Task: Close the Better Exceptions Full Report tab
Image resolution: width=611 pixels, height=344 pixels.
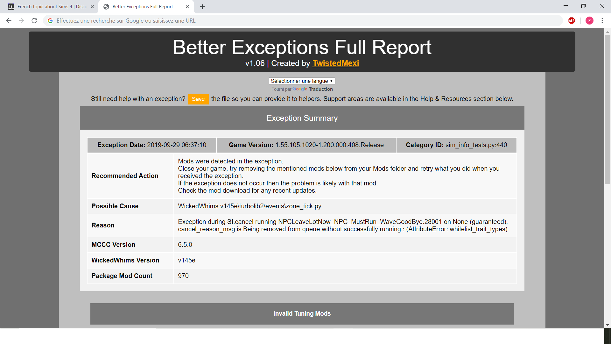Action: (x=187, y=7)
